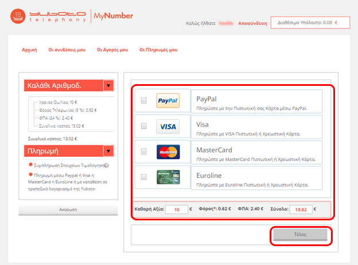The height and width of the screenshot is (265, 358).
Task: Click the Euroline card image
Action: 168,177
